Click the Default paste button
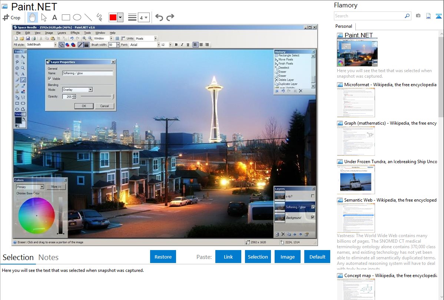 pos(317,257)
